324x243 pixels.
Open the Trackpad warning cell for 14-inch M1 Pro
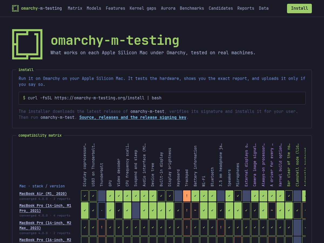coord(187,210)
